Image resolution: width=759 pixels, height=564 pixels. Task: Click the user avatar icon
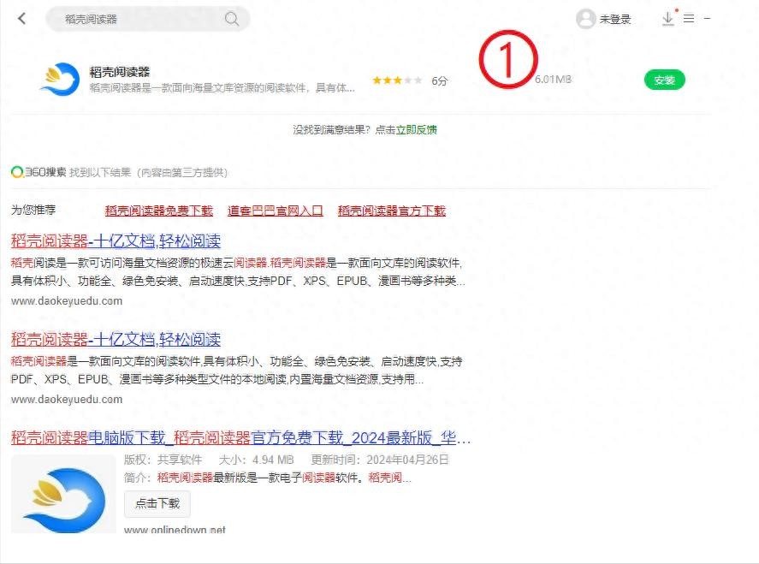coord(586,19)
